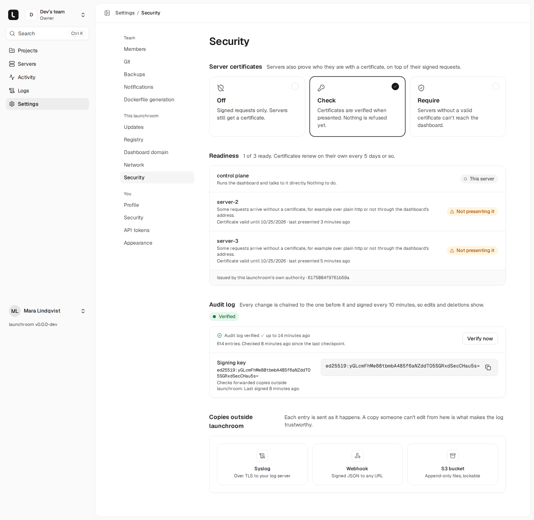Open the Dev's team switcher chevron
The image size is (534, 520).
coord(83,15)
